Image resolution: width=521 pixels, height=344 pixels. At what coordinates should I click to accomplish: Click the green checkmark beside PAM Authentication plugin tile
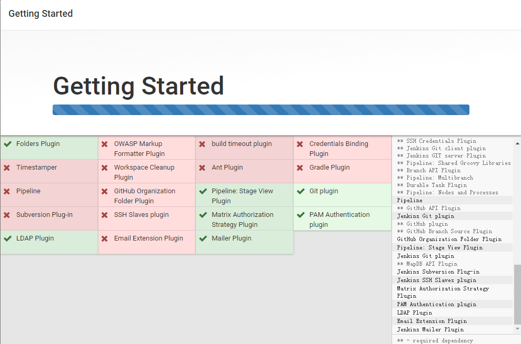click(300, 215)
